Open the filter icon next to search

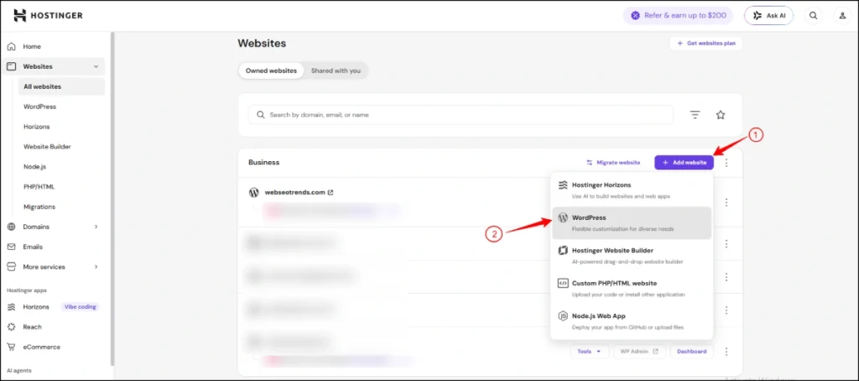click(x=695, y=115)
